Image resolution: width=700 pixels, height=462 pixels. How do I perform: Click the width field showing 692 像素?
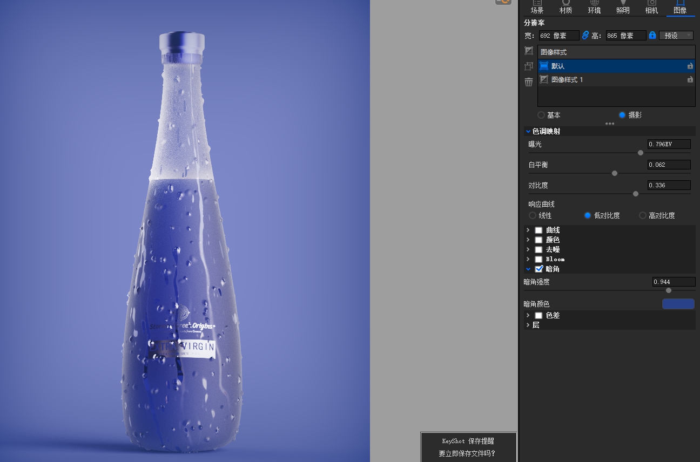(x=559, y=35)
